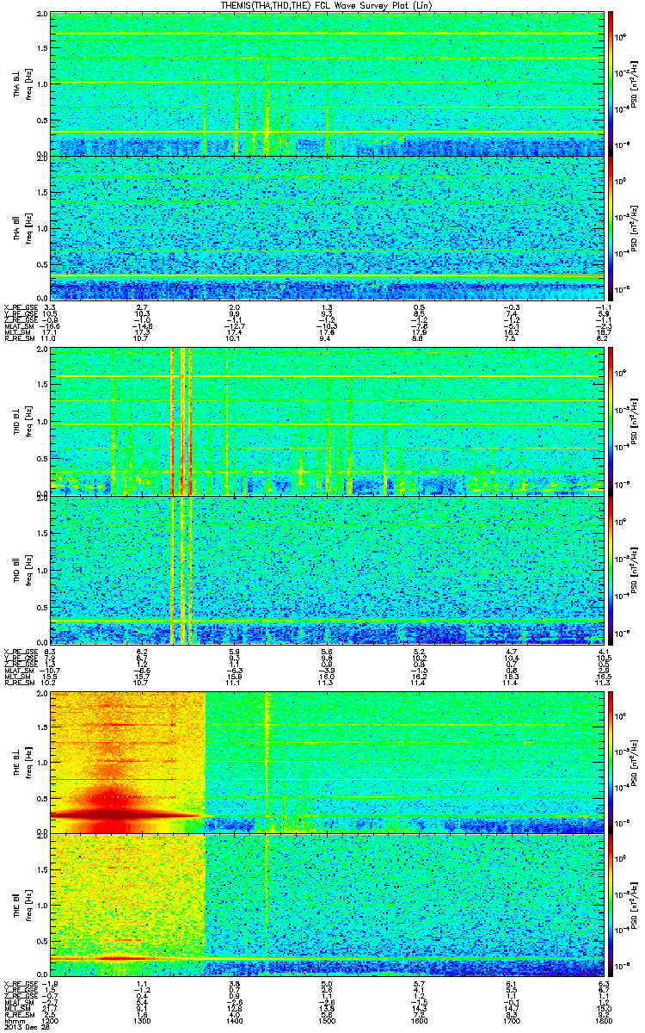Screen dimensions: 645x1033
Task: Click the THD B-perpendicular spectrogram panel
Action: 326,421
